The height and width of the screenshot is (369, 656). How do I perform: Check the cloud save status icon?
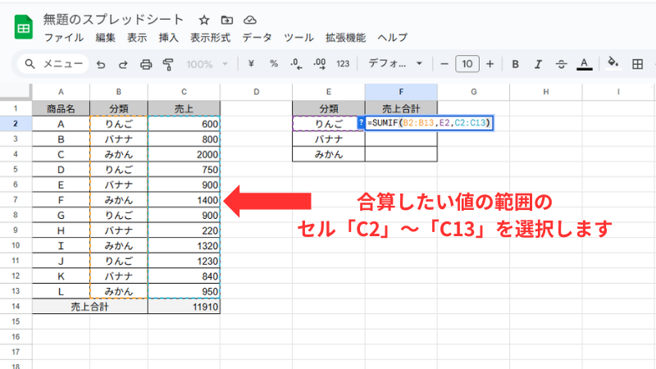(x=250, y=20)
